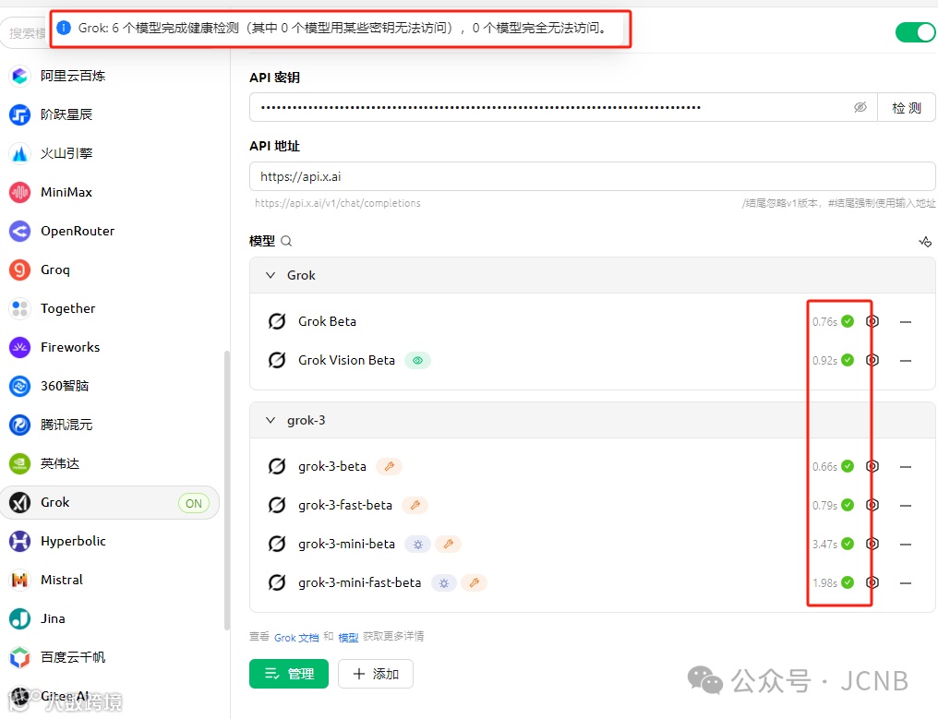Screen dimensions: 938x719
Task: Open the 模型 documentation link
Action: pyautogui.click(x=348, y=638)
